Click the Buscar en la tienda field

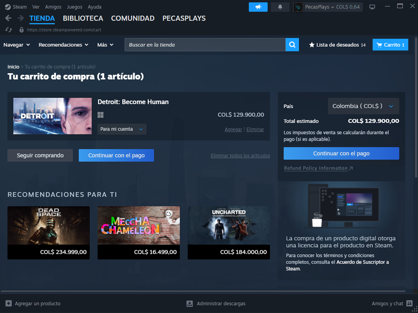point(205,45)
